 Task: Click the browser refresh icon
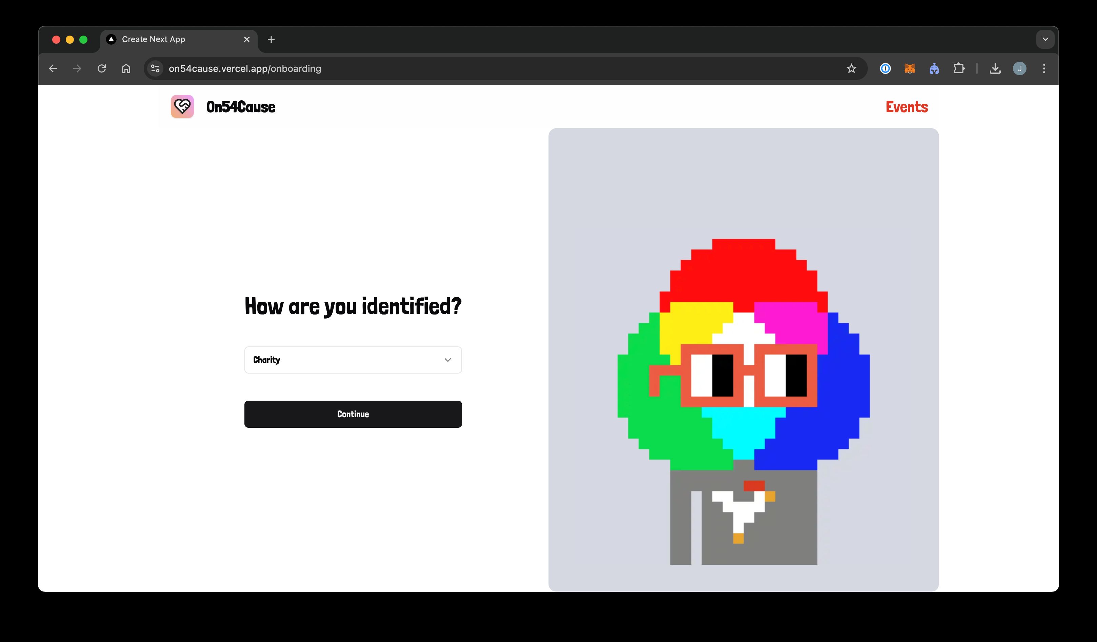coord(102,69)
